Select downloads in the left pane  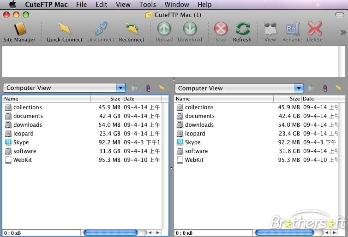coord(82,125)
